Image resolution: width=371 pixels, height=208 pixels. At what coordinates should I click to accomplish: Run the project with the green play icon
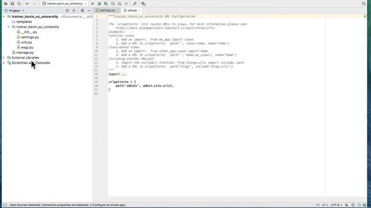tap(93, 4)
